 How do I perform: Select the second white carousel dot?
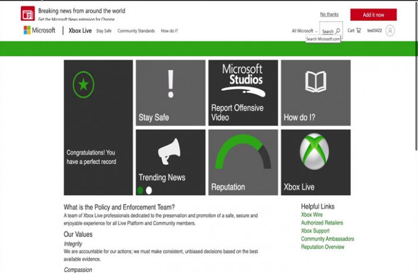click(149, 190)
